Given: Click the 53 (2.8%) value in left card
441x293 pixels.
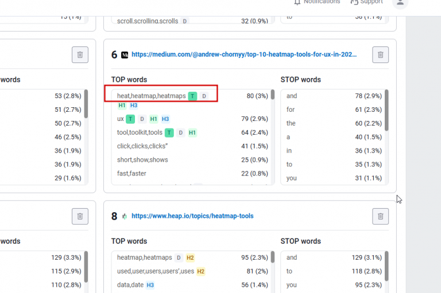Looking at the screenshot, I should [x=68, y=96].
